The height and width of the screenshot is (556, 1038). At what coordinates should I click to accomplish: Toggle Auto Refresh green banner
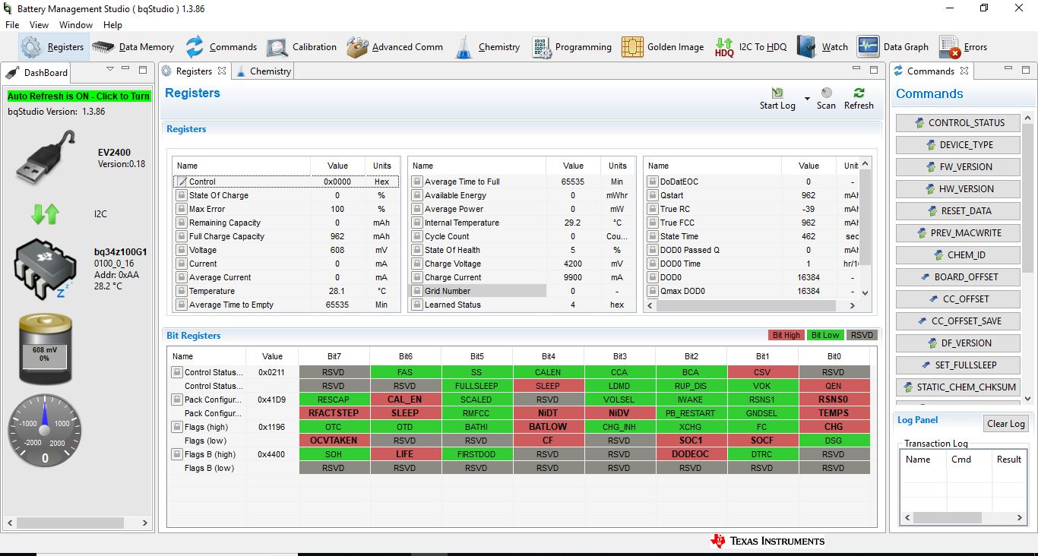(78, 96)
